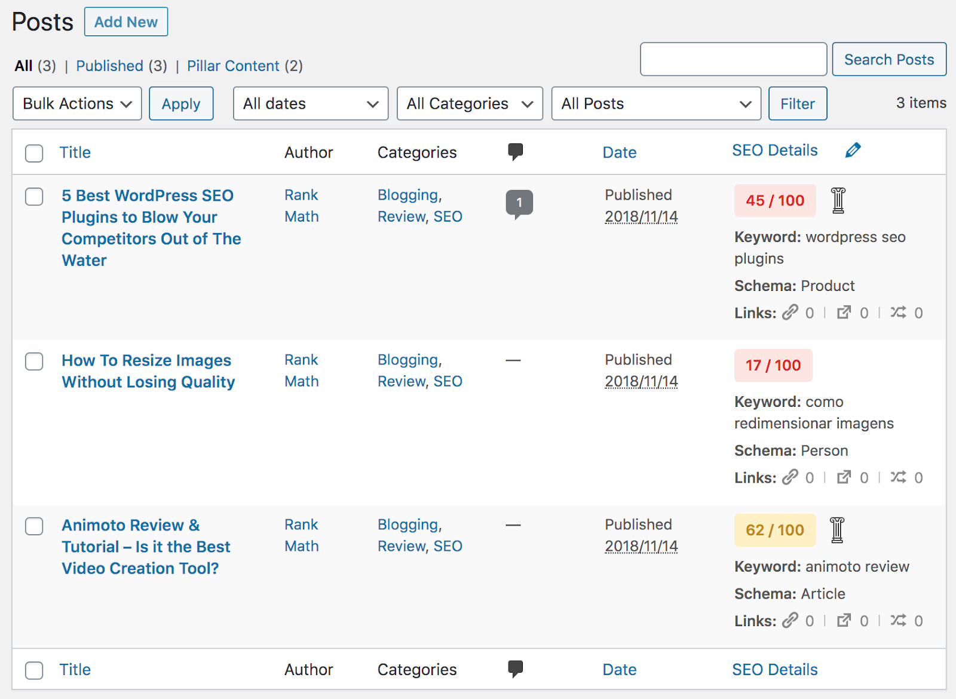Click the external links icon on the Animoto Review row
Screen dimensions: 956x699
click(844, 620)
